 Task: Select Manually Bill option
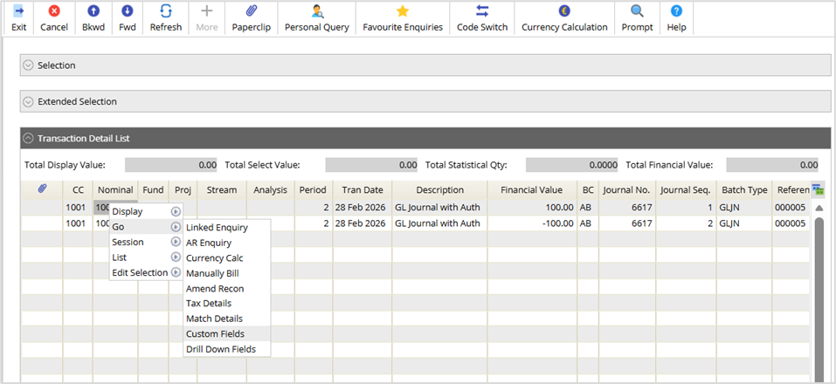pos(226,273)
